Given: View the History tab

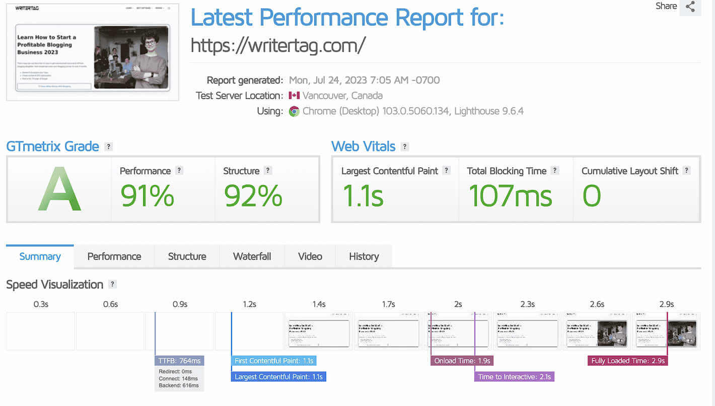Looking at the screenshot, I should [364, 256].
